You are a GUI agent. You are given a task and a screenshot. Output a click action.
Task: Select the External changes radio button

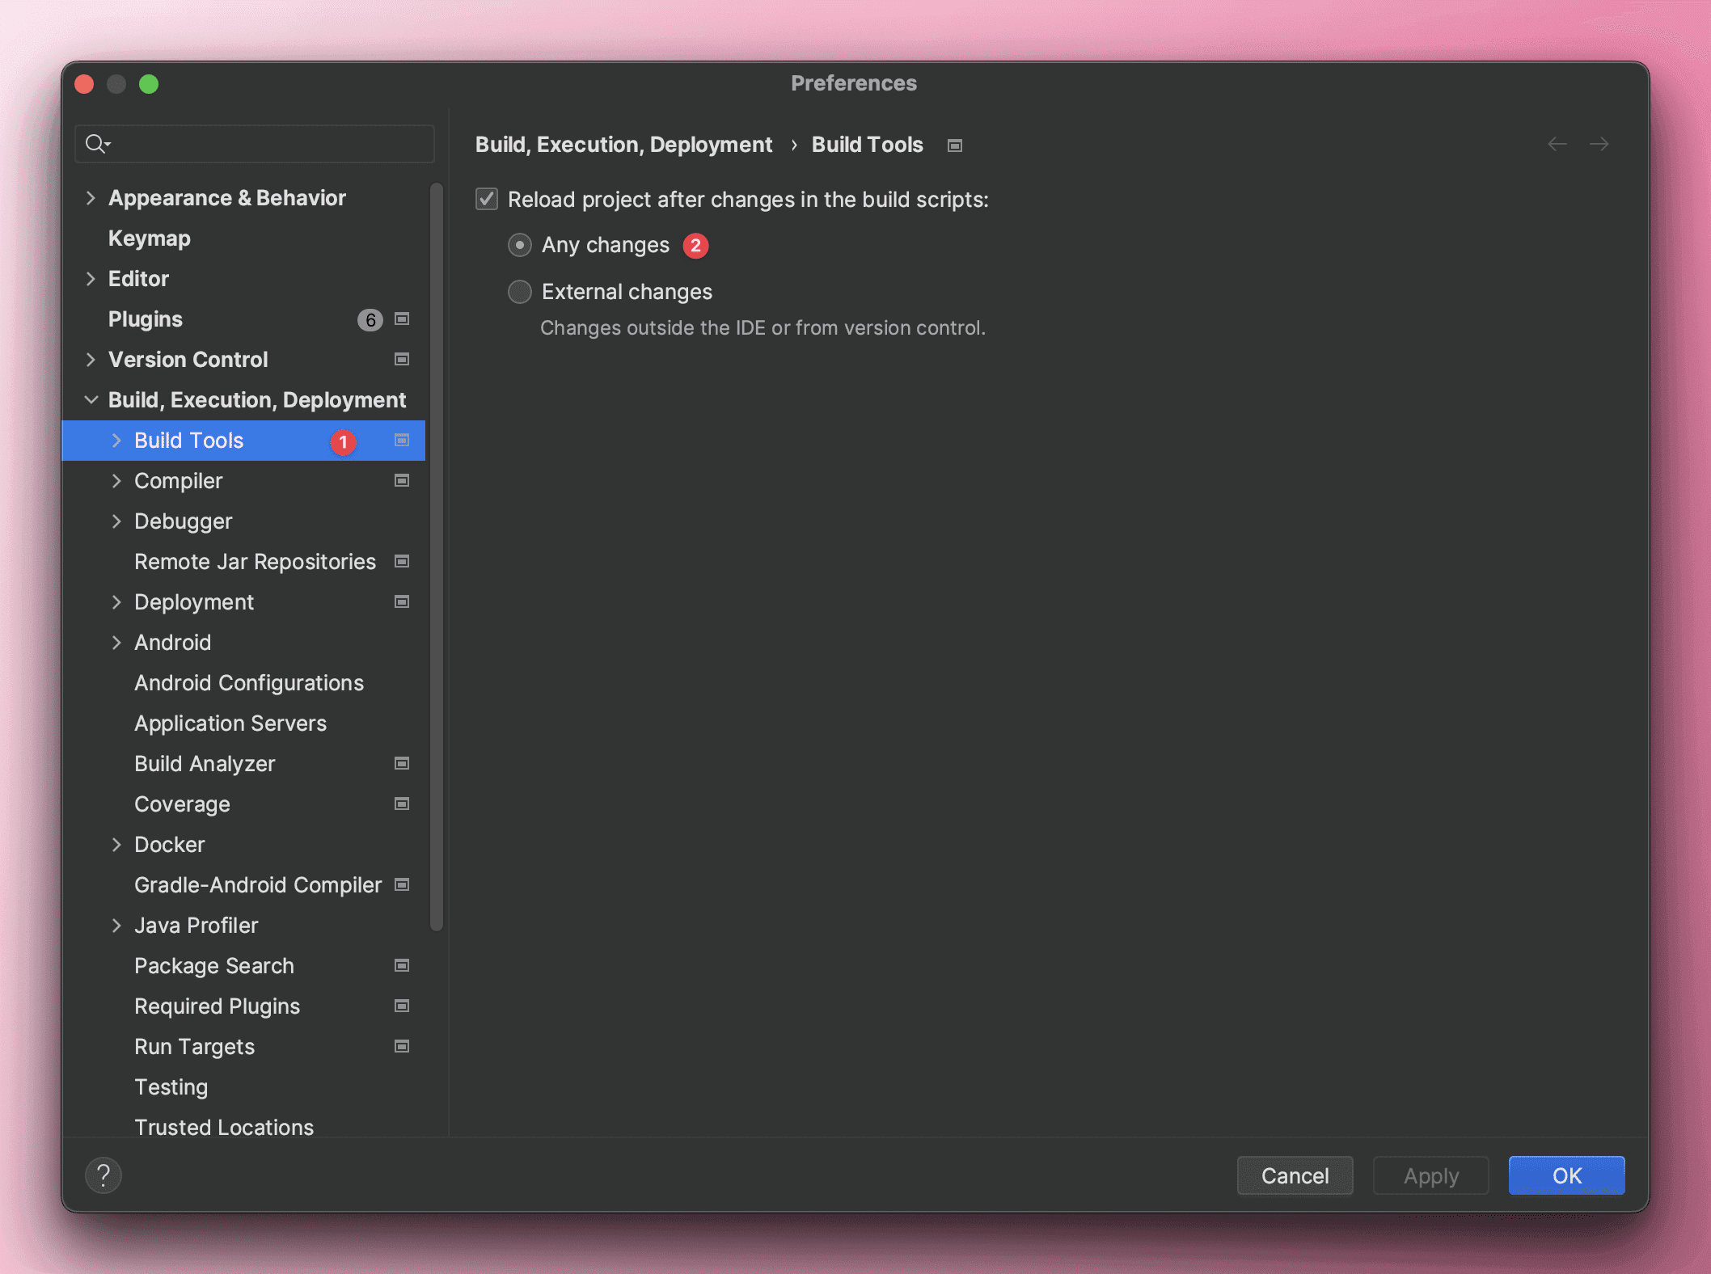(x=520, y=292)
